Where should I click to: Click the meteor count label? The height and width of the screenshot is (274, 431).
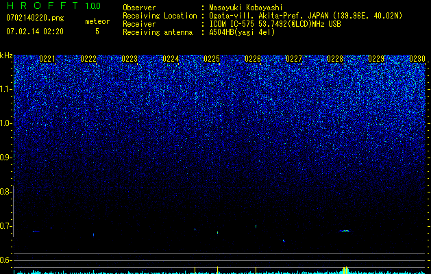[97, 21]
